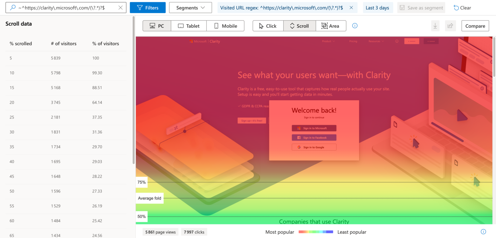This screenshot has height=238, width=496.
Task: Select the Scroll heatmap type
Action: click(299, 26)
